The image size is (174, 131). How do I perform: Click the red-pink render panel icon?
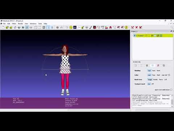[x=158, y=65]
